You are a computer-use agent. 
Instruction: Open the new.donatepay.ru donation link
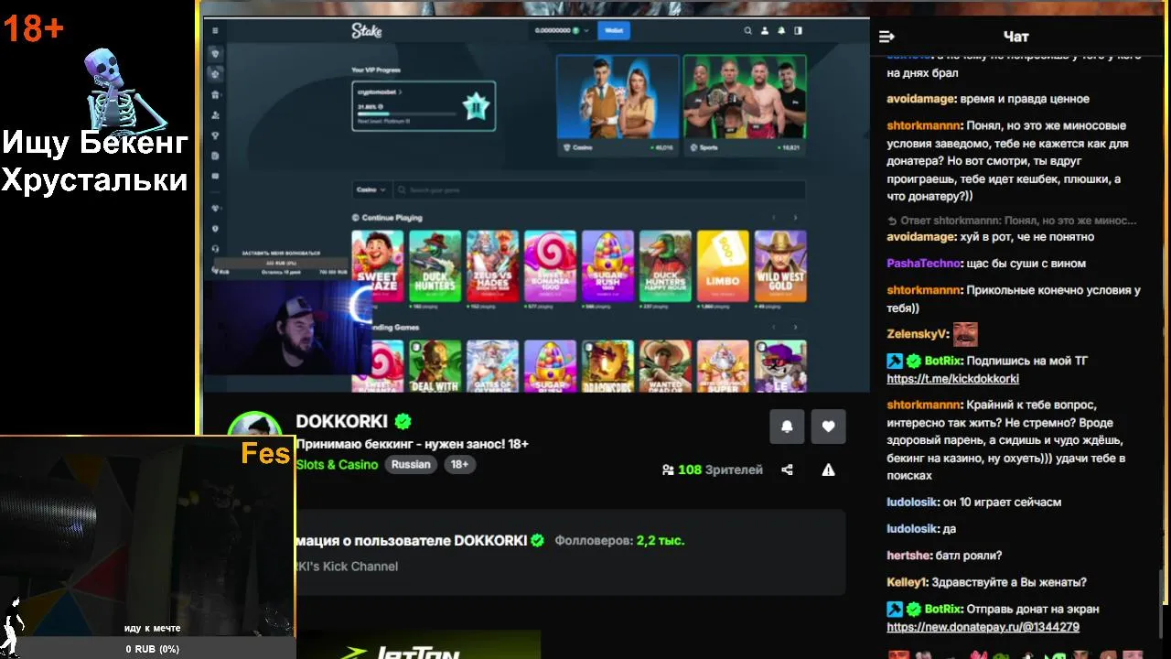pyautogui.click(x=983, y=627)
